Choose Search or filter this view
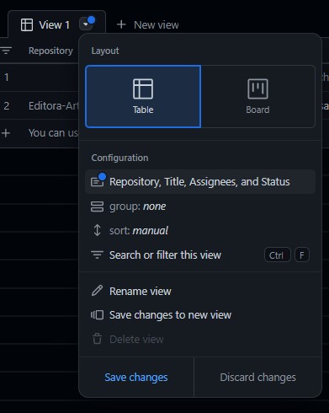Viewport: 329px width, 413px height. coord(200,255)
